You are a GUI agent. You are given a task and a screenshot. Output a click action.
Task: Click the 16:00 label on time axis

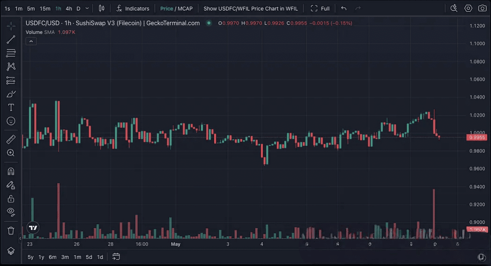pos(142,244)
